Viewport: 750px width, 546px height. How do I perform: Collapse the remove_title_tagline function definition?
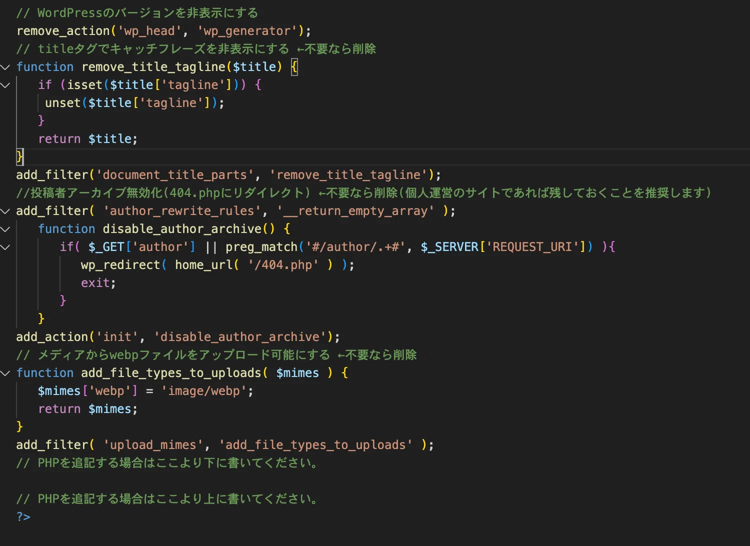coord(5,67)
